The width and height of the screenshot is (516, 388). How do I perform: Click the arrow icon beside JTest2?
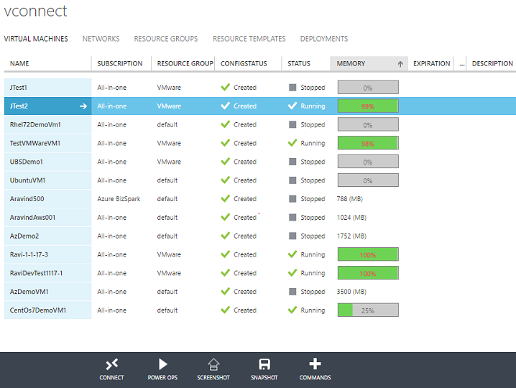(x=83, y=106)
